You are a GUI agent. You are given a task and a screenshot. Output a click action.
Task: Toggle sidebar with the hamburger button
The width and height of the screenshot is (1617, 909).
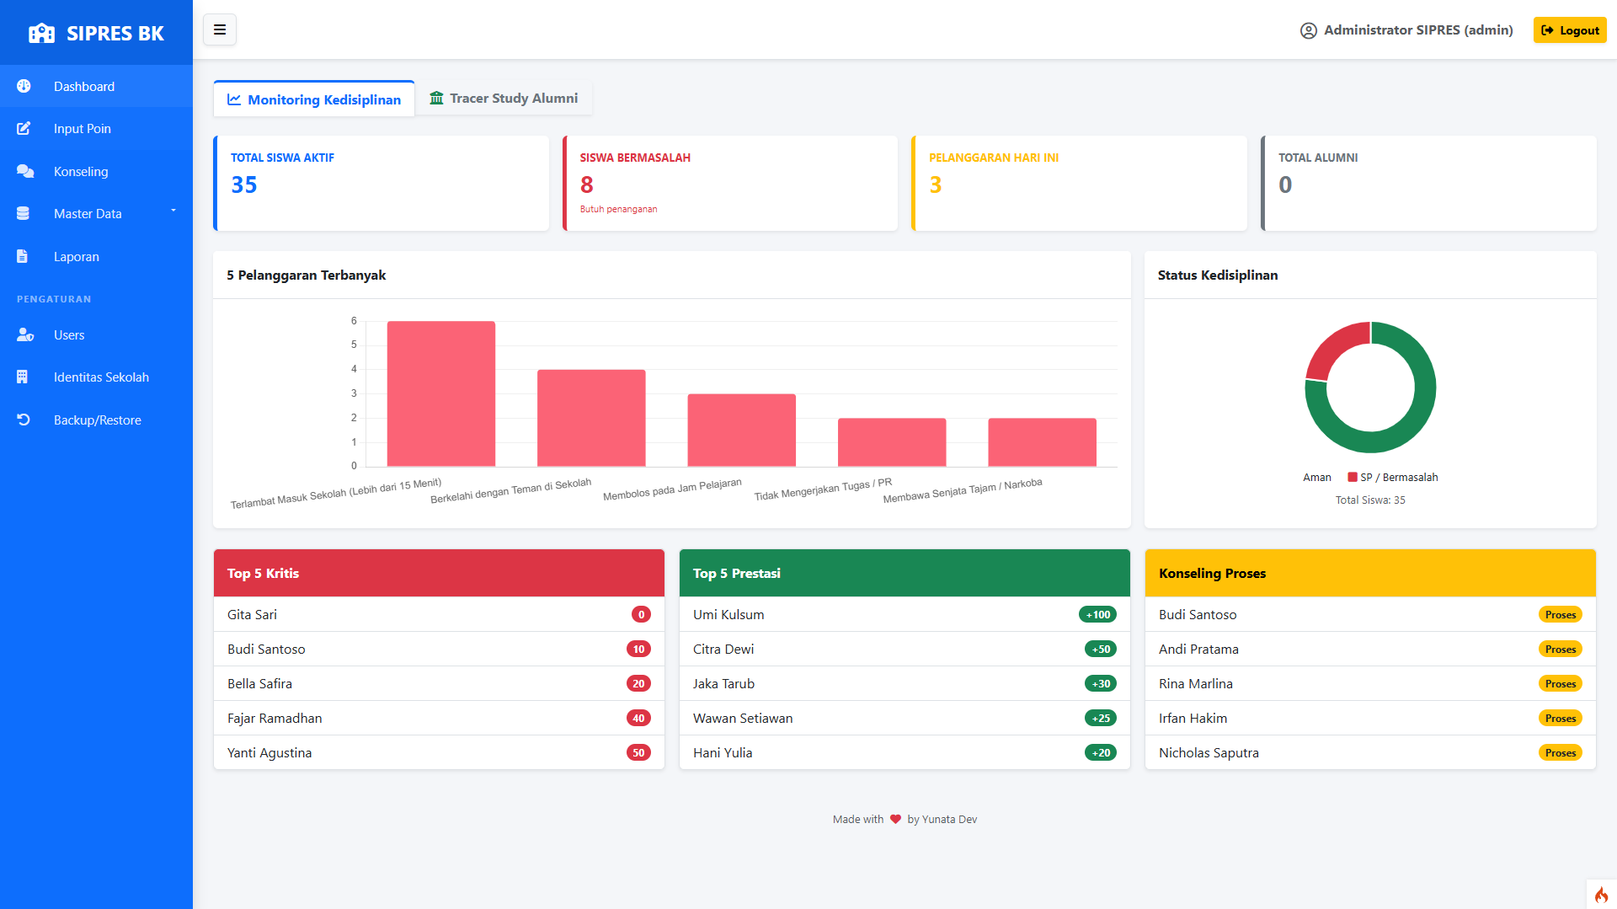coord(220,30)
